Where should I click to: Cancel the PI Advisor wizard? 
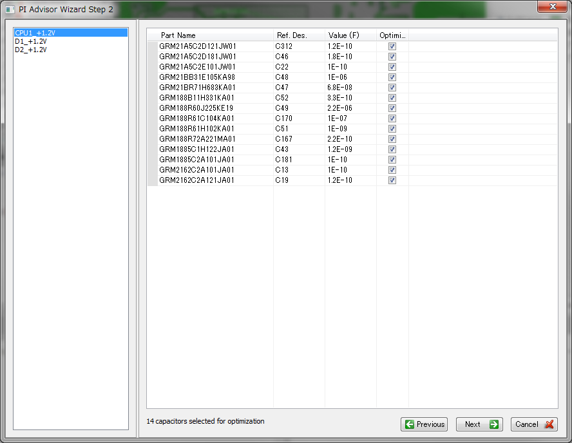point(534,424)
